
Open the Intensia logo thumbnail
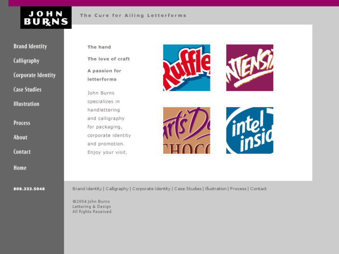pos(250,68)
